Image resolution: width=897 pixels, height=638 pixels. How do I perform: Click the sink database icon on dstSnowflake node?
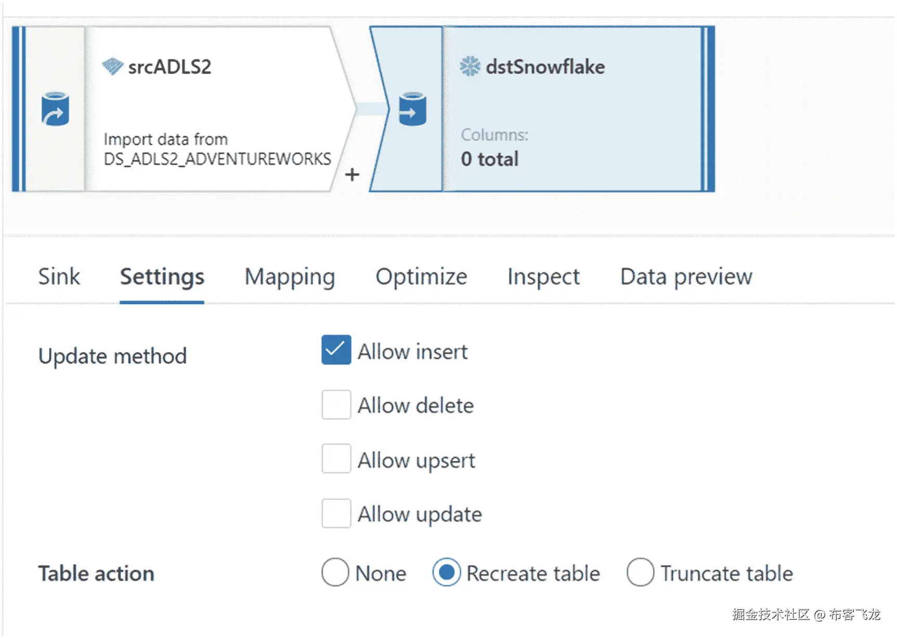(x=412, y=109)
